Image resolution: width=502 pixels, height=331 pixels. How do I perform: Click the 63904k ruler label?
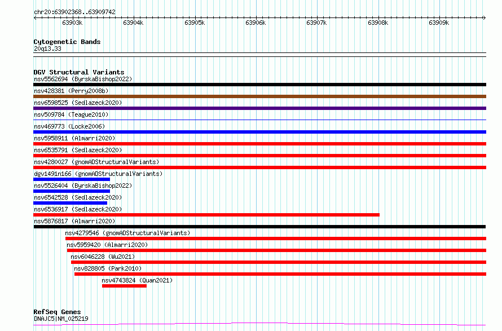(x=133, y=23)
